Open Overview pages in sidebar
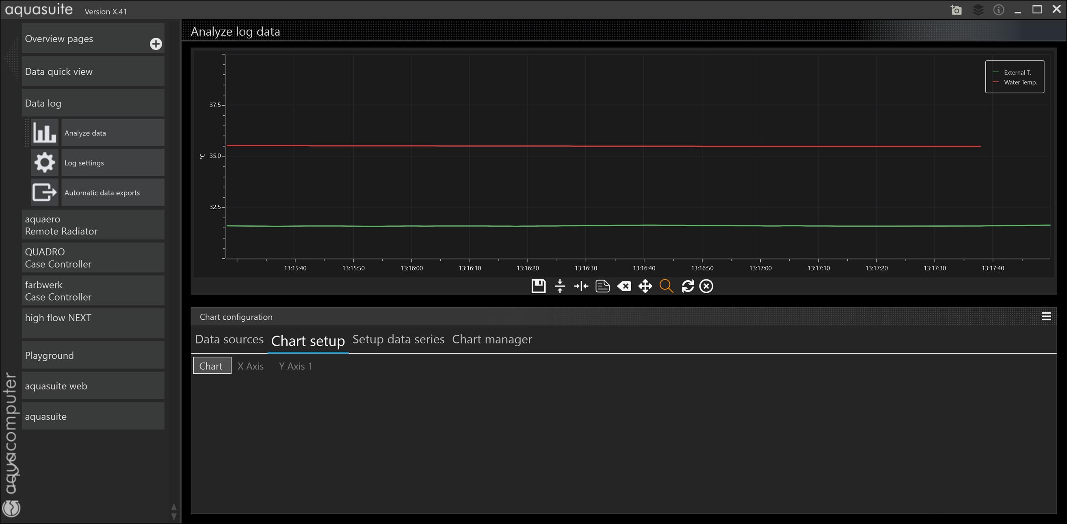The width and height of the screenshot is (1067, 524). tap(93, 39)
